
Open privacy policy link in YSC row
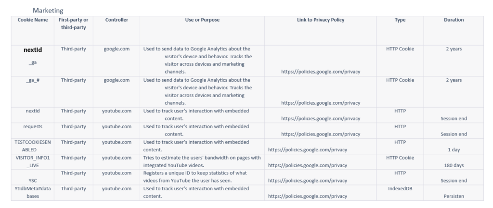pos(308,181)
